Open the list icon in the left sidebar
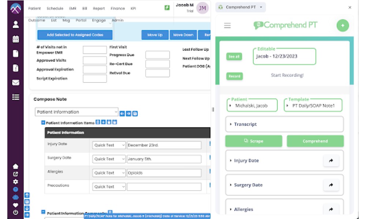366x219 pixels. 16,97
